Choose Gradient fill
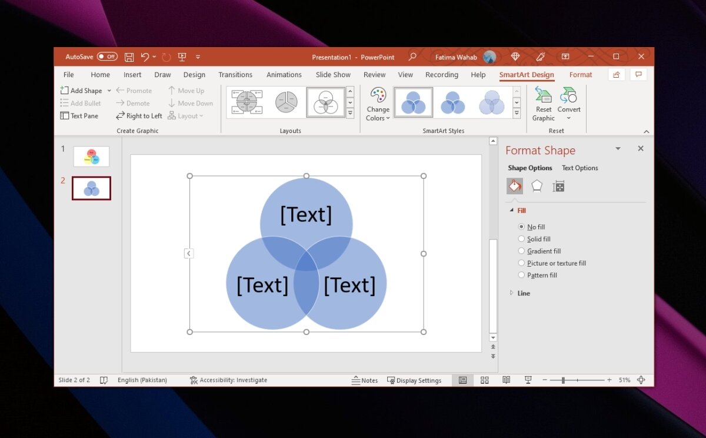 click(521, 251)
